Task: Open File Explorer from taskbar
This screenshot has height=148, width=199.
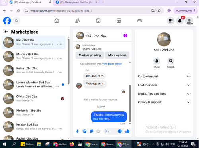Action: coord(39,144)
